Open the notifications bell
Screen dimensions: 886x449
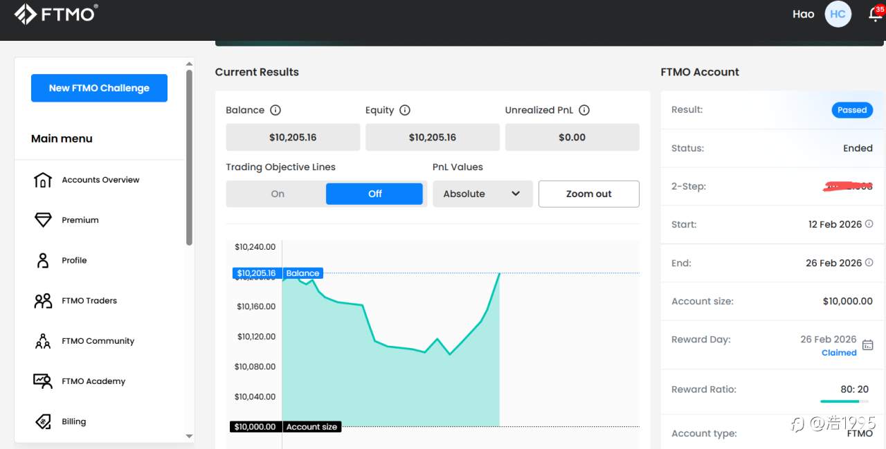(875, 15)
